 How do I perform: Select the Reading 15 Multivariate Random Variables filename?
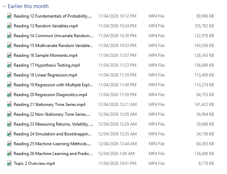coord(53,46)
